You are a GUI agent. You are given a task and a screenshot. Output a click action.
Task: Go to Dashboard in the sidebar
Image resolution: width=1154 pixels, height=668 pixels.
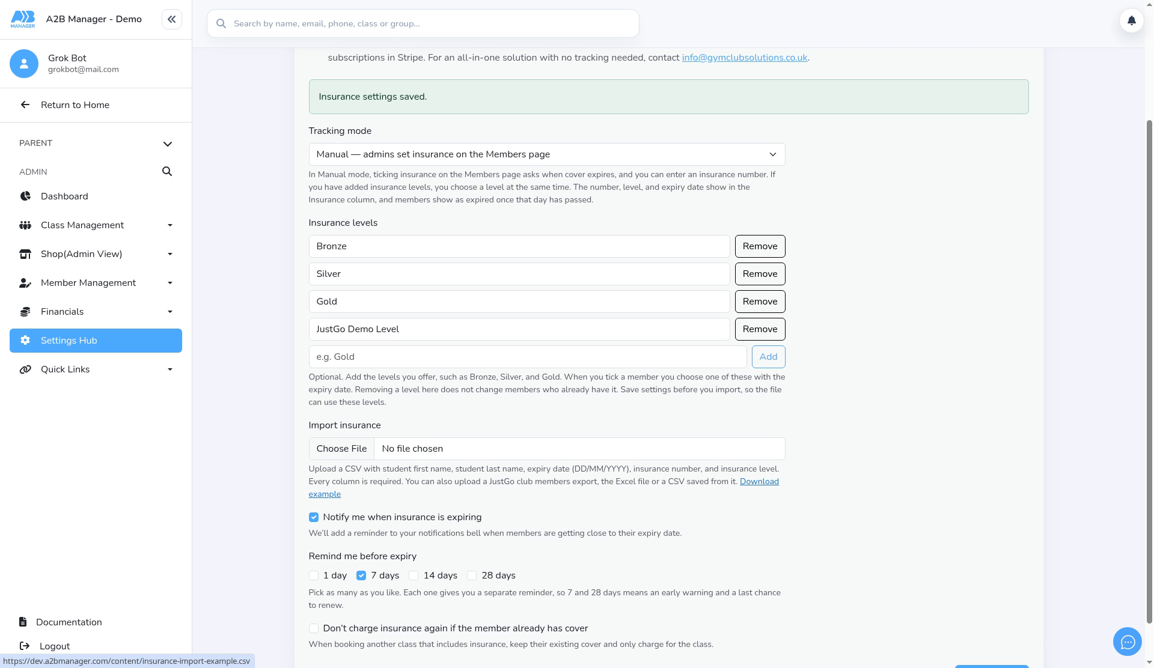(x=96, y=196)
